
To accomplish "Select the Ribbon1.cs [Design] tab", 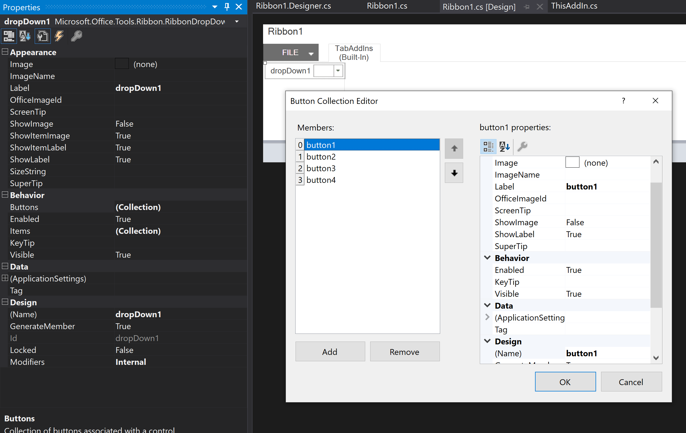I will (479, 7).
